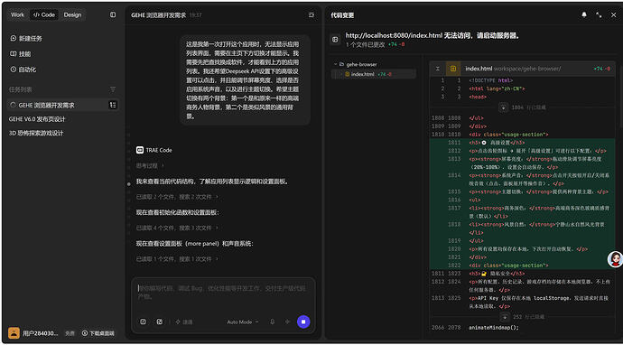
Task: Focus the chat message input field
Action: point(223,292)
